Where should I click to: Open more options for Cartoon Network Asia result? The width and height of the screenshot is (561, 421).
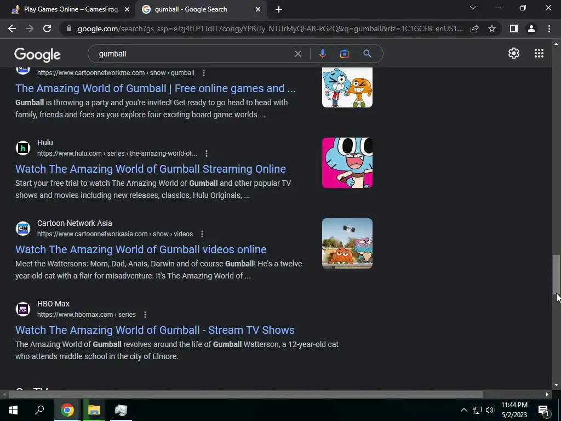point(202,234)
